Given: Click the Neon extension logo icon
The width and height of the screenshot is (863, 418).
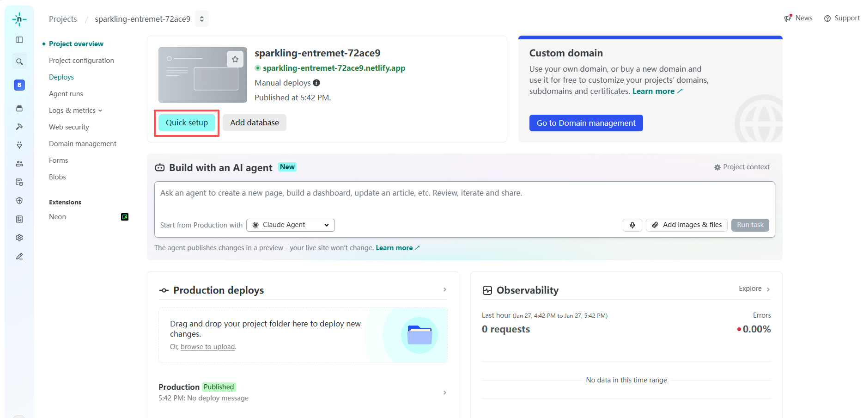Looking at the screenshot, I should 125,217.
